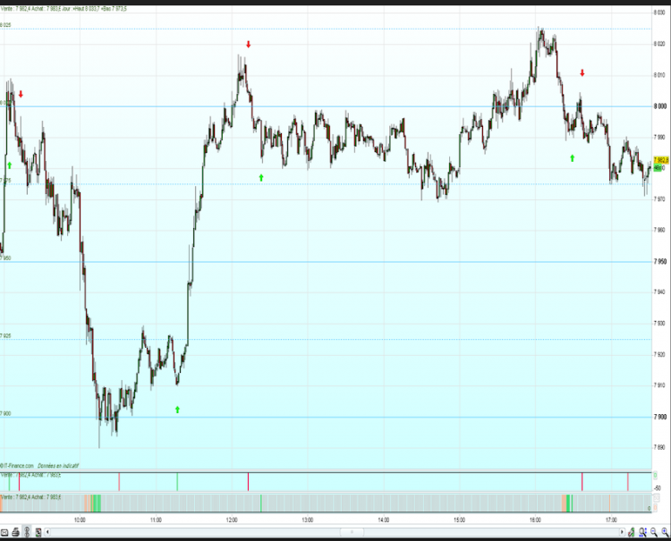Screen dimensions: 671x541
Task: Click the horizontal scrollbar thumb
Action: point(352,532)
